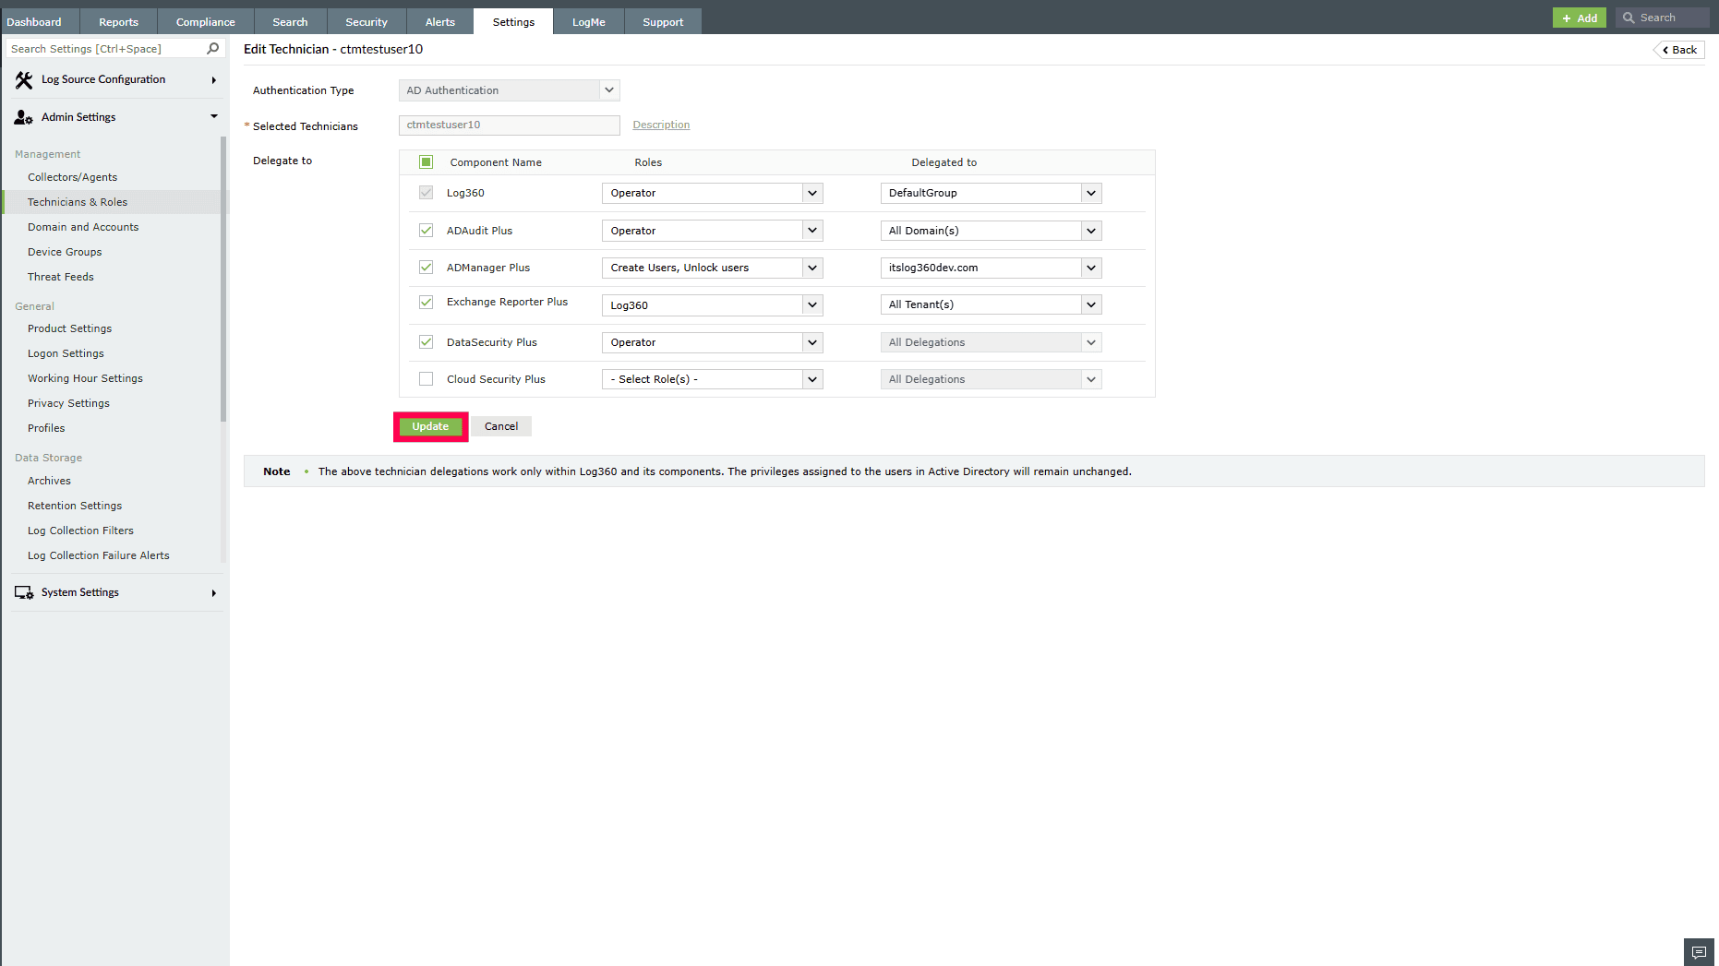Click the Selected Technicians input field
1719x966 pixels.
tap(509, 125)
